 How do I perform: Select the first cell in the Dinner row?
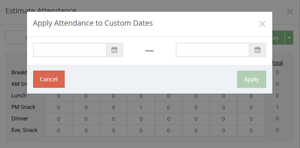click(x=59, y=119)
